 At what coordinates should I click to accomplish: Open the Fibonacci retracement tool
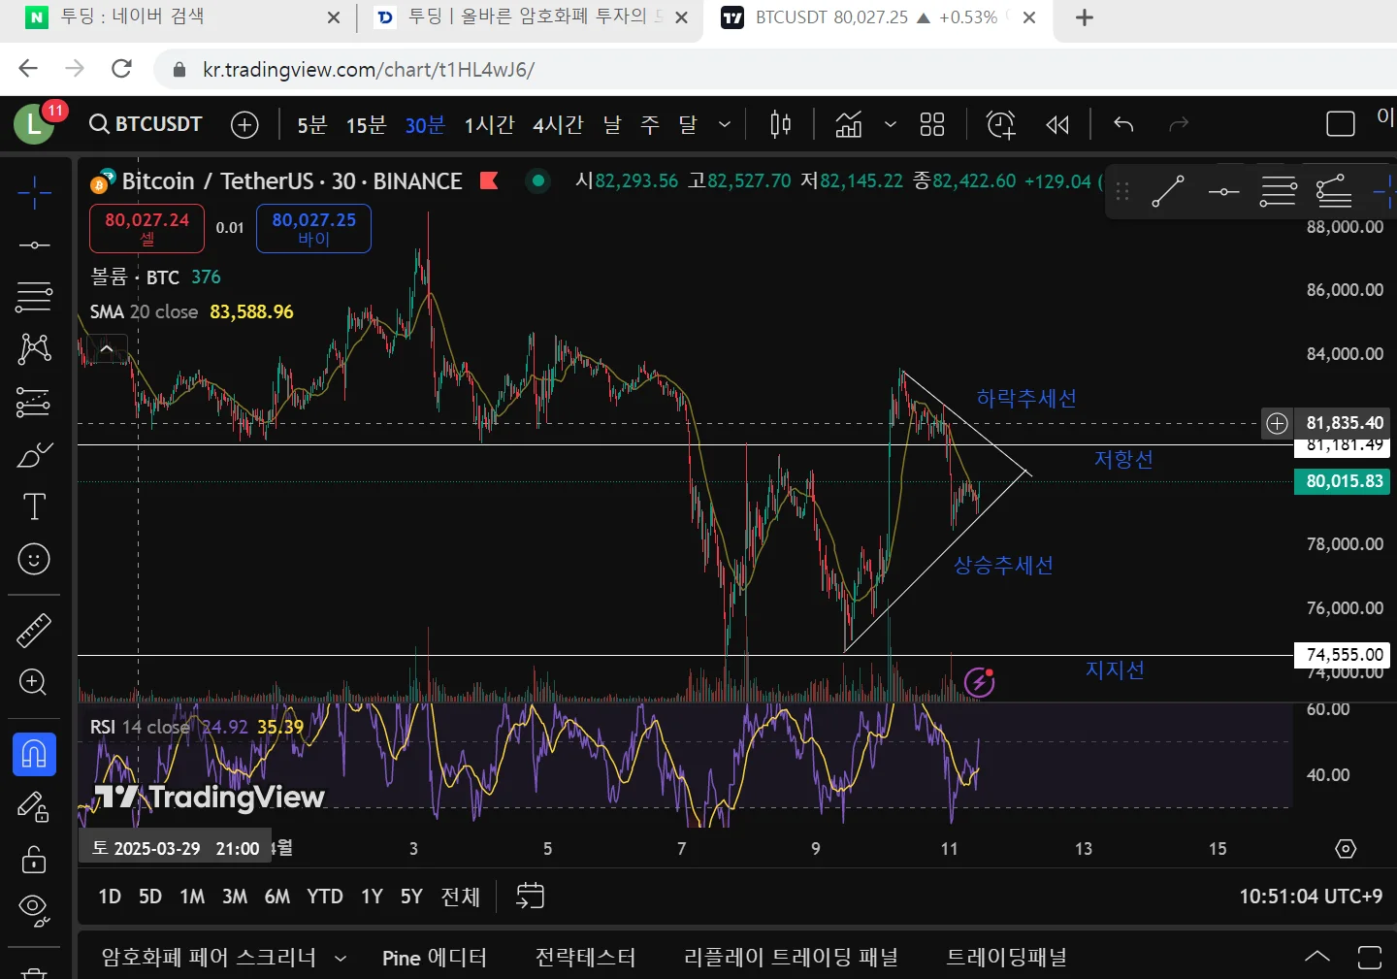point(34,297)
